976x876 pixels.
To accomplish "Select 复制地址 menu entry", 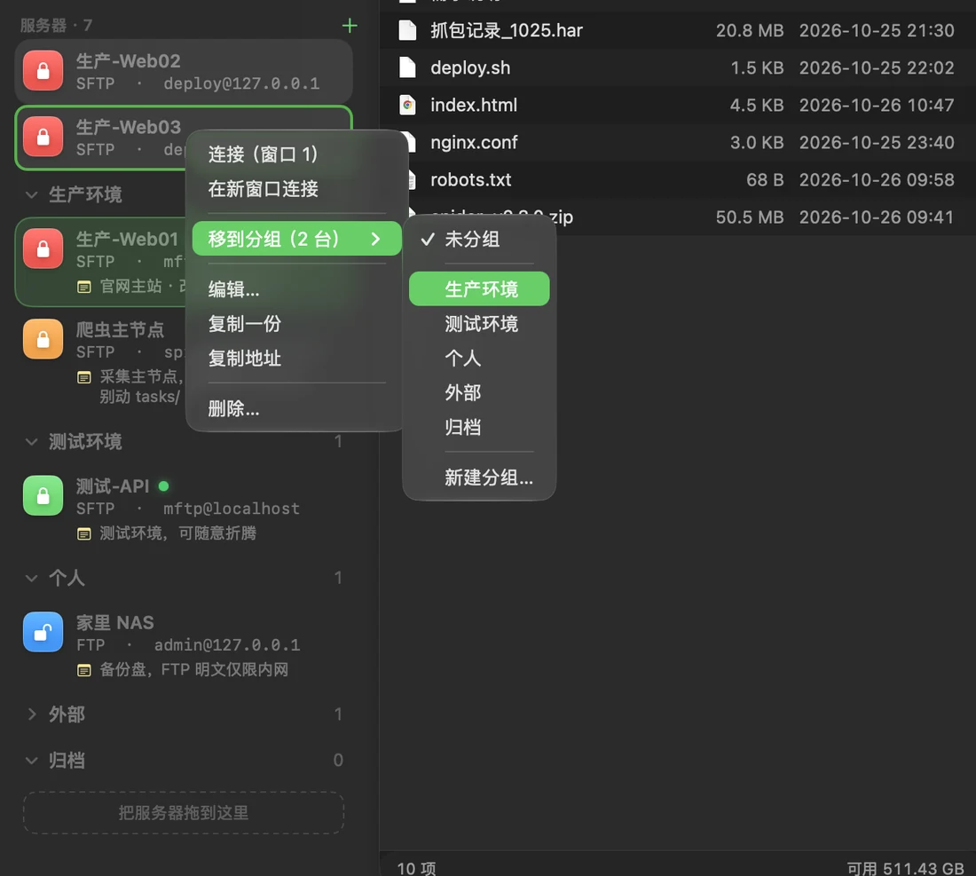I will click(x=296, y=359).
